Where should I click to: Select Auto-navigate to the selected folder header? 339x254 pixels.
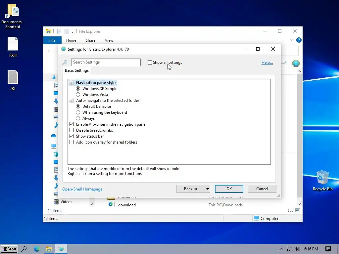click(x=108, y=101)
